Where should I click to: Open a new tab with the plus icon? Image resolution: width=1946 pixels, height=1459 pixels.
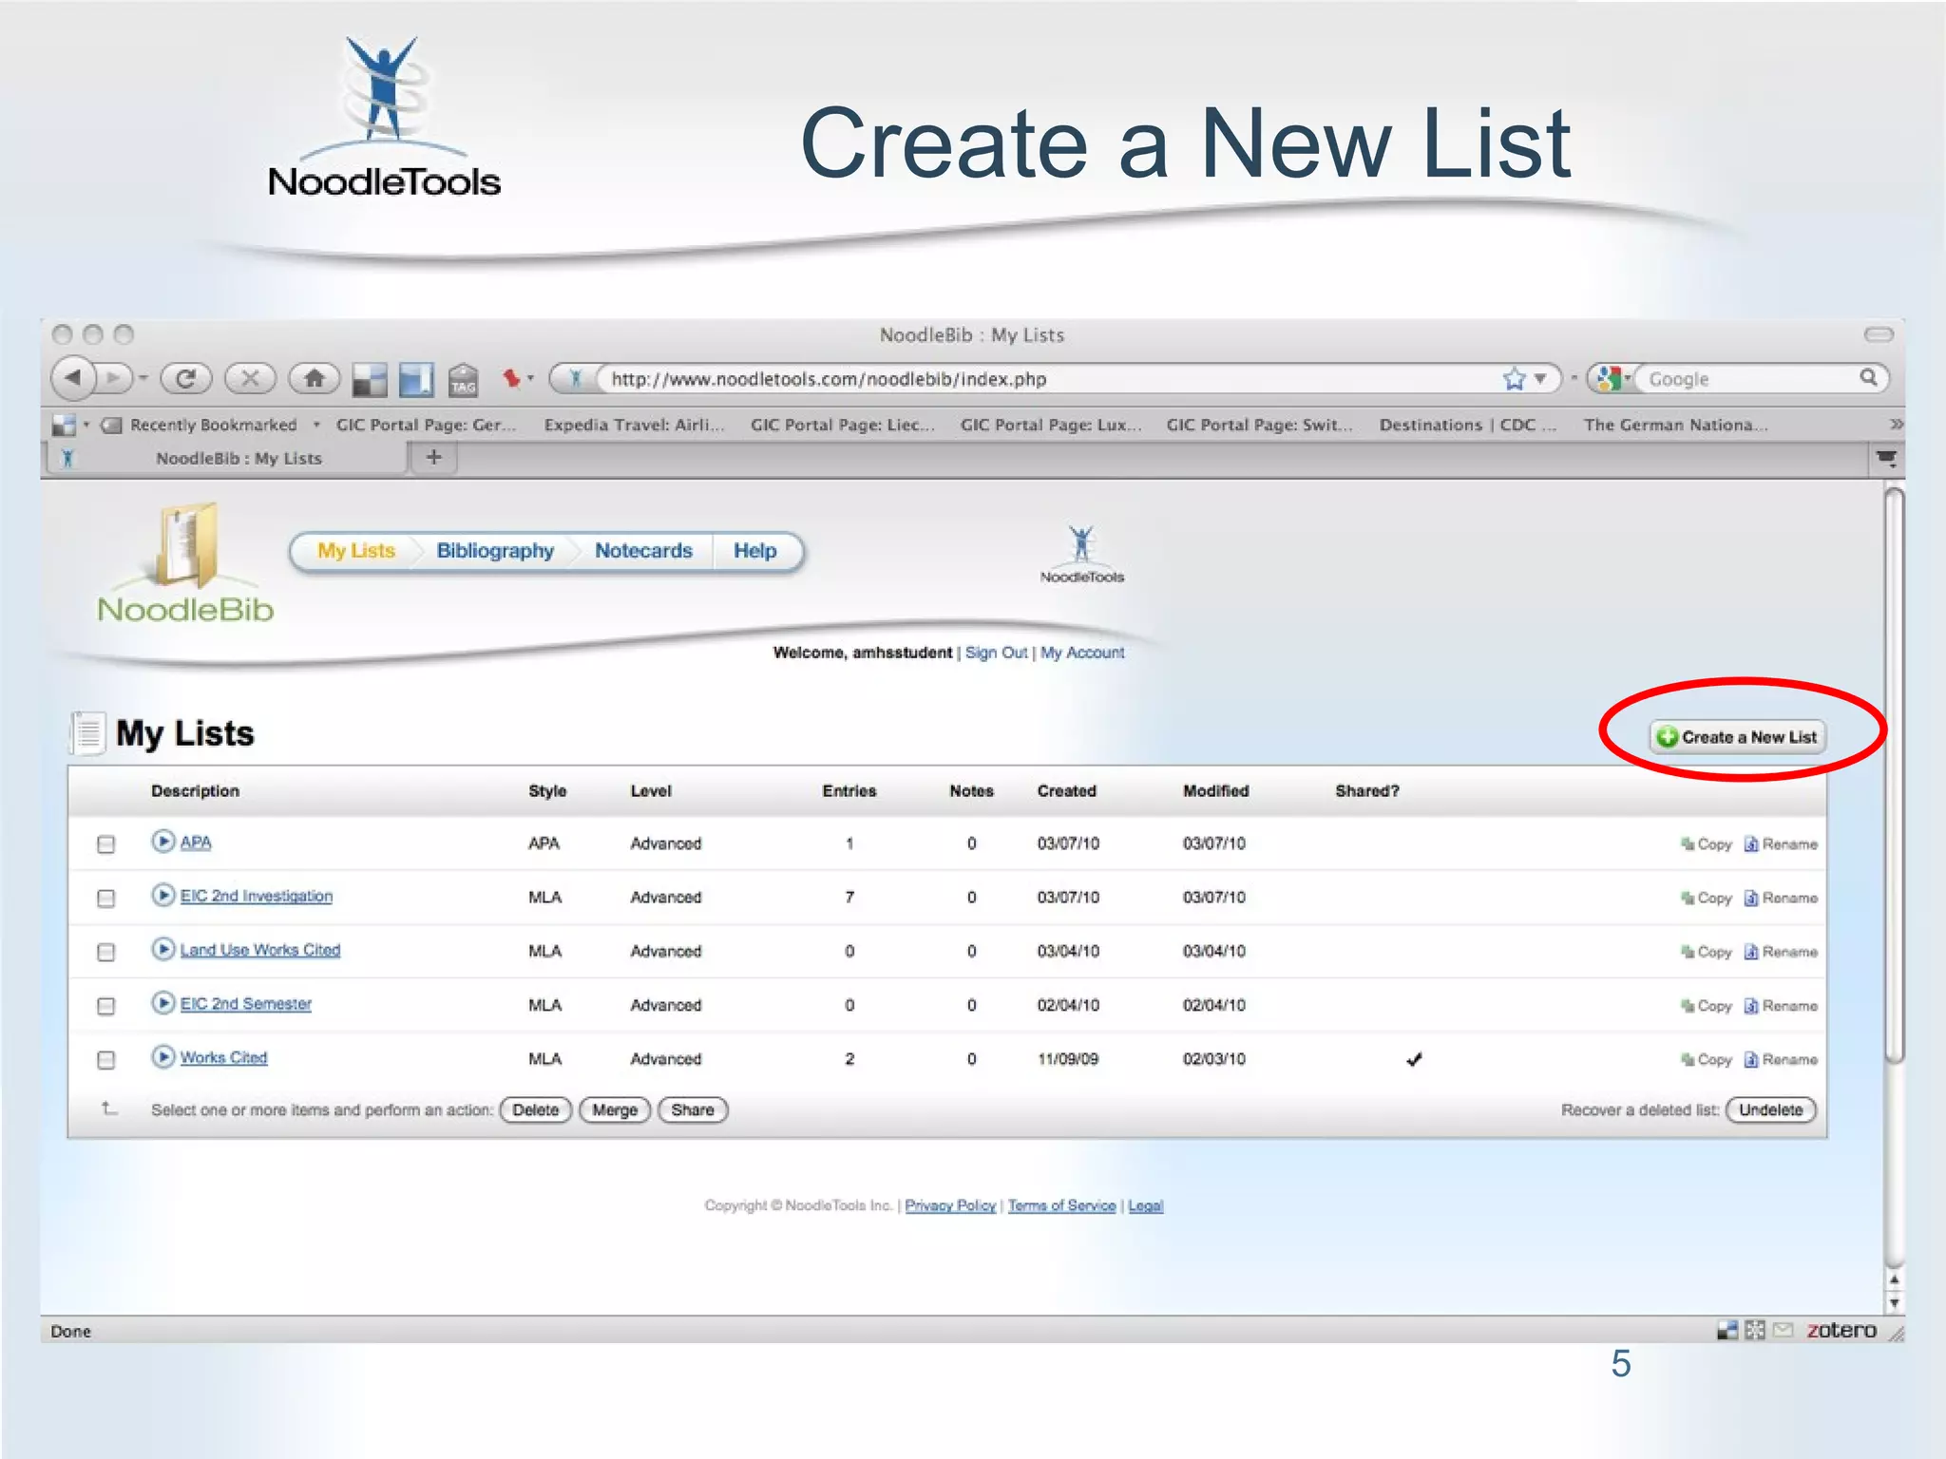(434, 458)
